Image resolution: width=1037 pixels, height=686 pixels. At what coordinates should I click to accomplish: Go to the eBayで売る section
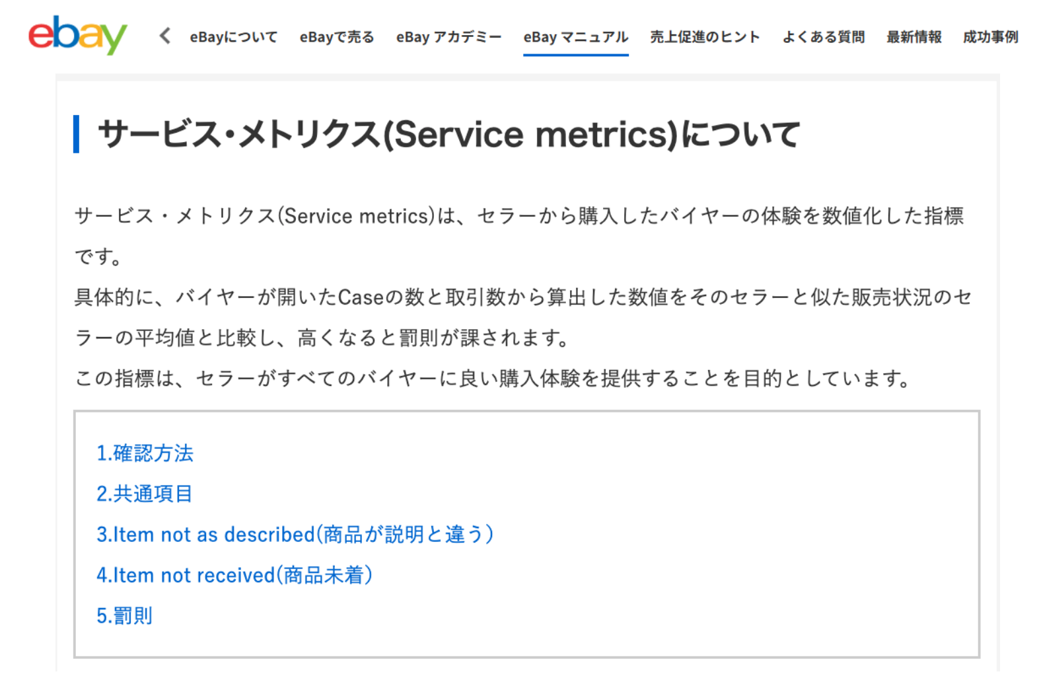(336, 37)
